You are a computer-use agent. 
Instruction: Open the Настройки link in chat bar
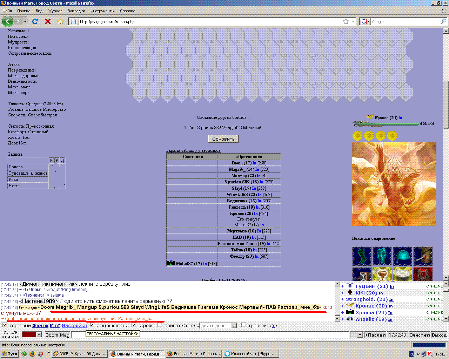pos(74,325)
